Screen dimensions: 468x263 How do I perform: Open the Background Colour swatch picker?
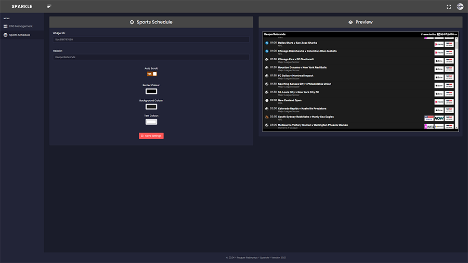pyautogui.click(x=151, y=107)
